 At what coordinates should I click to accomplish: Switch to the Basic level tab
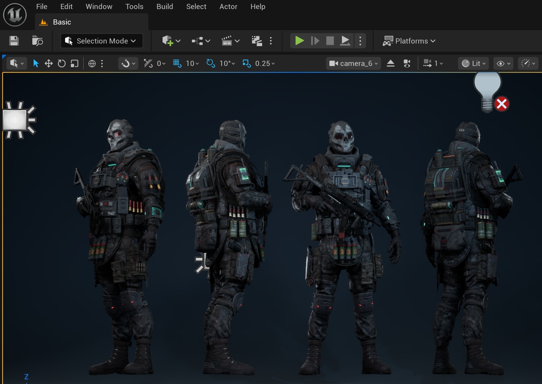click(x=62, y=22)
